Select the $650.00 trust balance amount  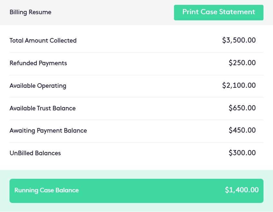pyautogui.click(x=242, y=108)
